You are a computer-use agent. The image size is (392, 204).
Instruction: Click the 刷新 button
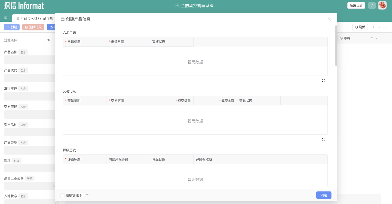[x=360, y=27]
